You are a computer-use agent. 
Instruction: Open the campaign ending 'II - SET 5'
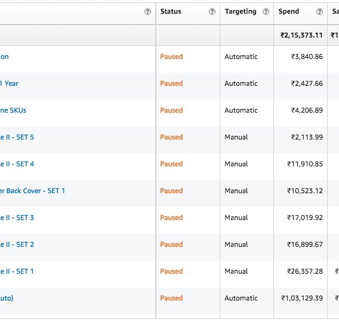(17, 137)
